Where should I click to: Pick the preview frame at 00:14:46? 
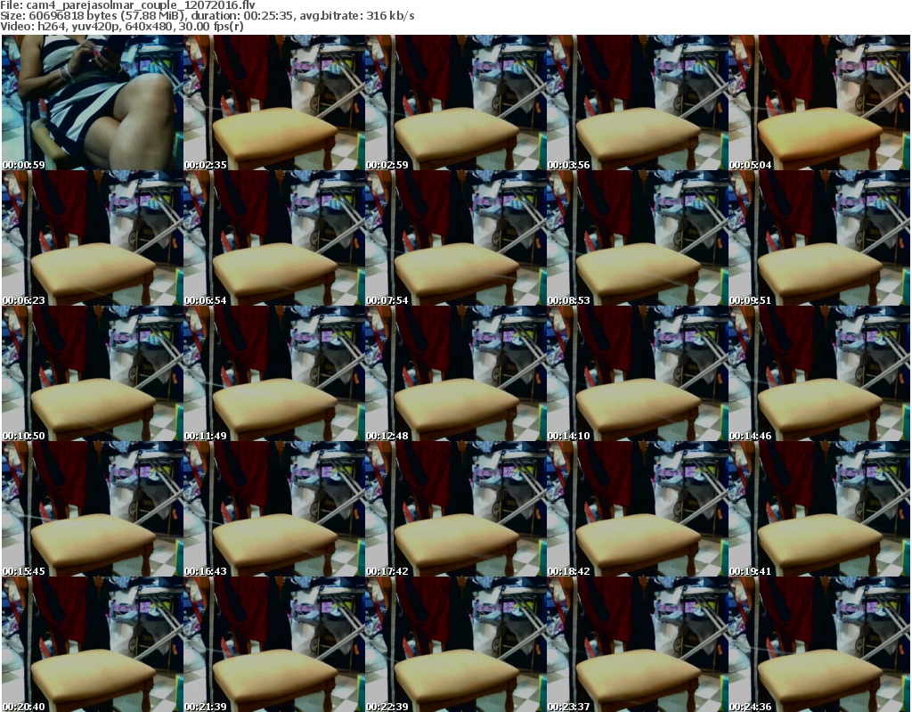(819, 373)
